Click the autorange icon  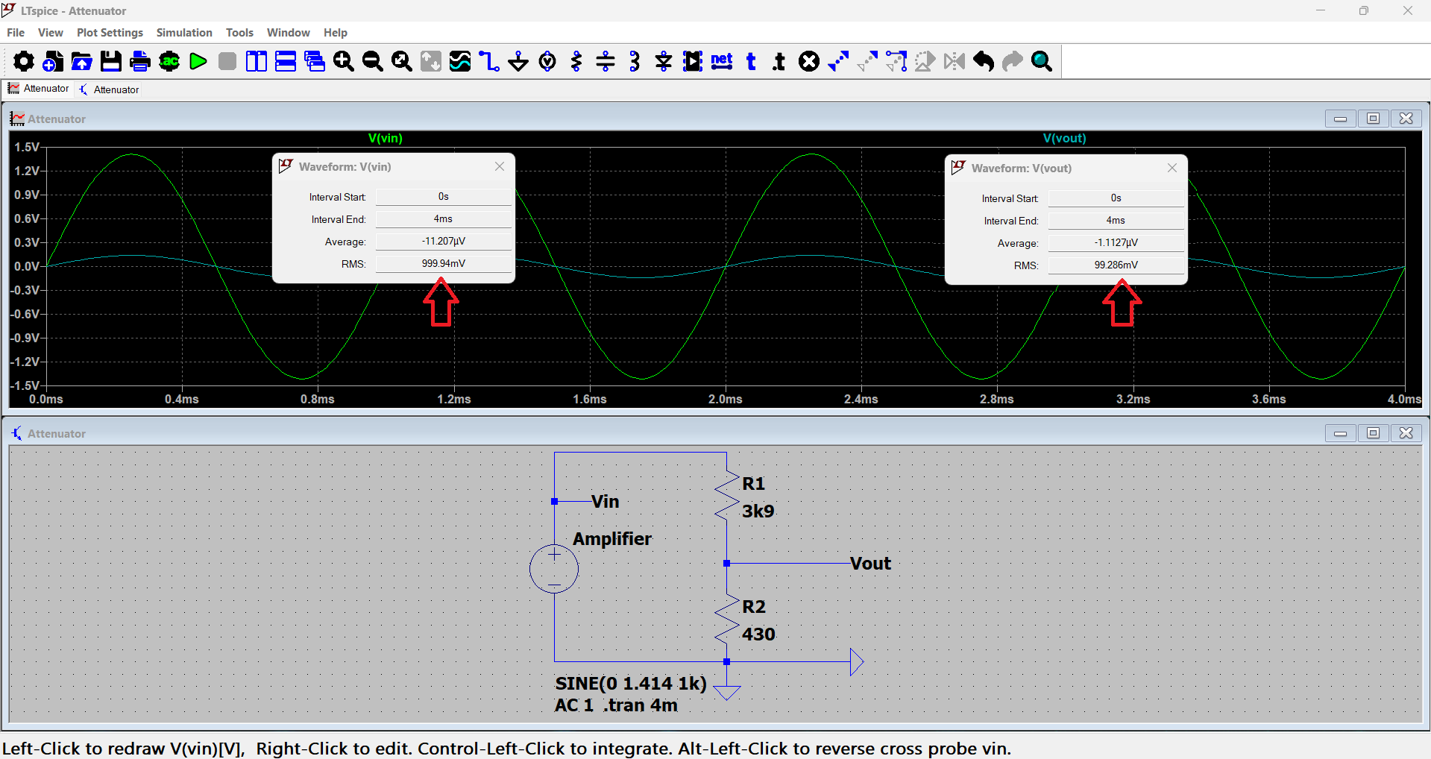[x=431, y=61]
